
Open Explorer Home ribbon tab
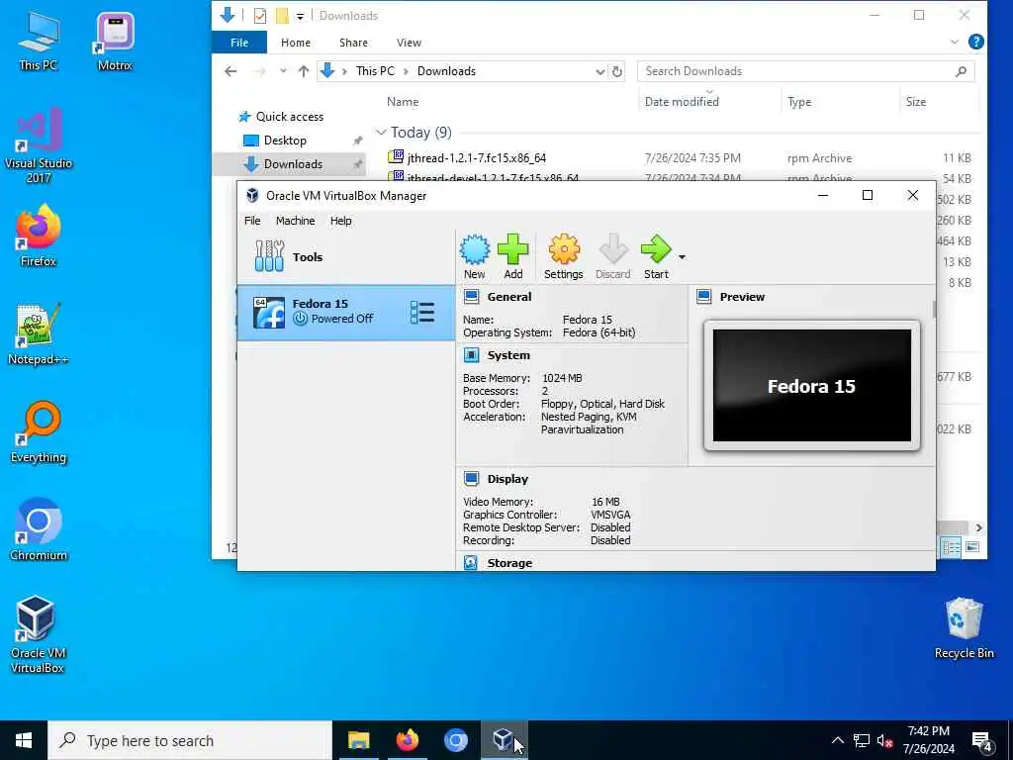pos(295,43)
